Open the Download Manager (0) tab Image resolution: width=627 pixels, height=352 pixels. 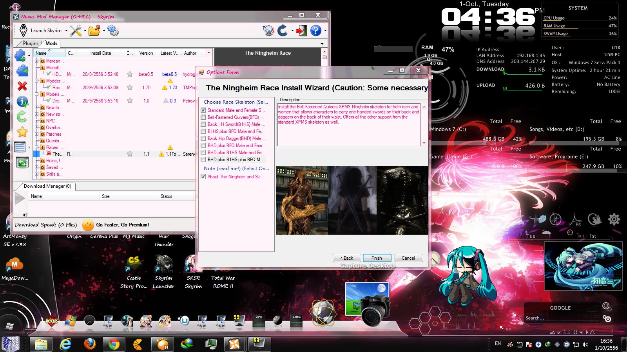pos(47,186)
